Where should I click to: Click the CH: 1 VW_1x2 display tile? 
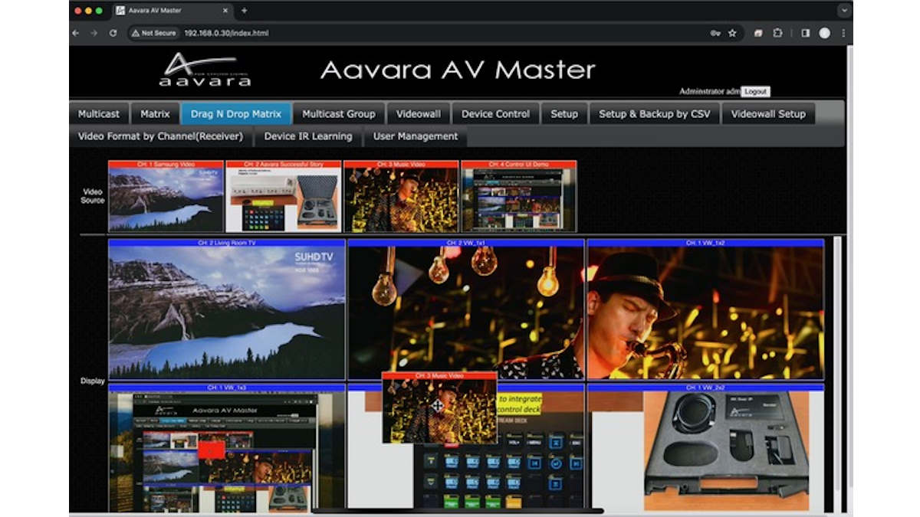(705, 309)
